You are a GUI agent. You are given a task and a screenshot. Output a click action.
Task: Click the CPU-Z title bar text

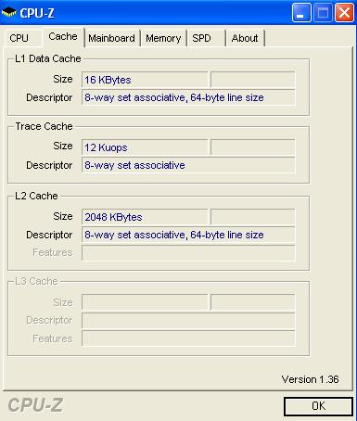click(37, 13)
